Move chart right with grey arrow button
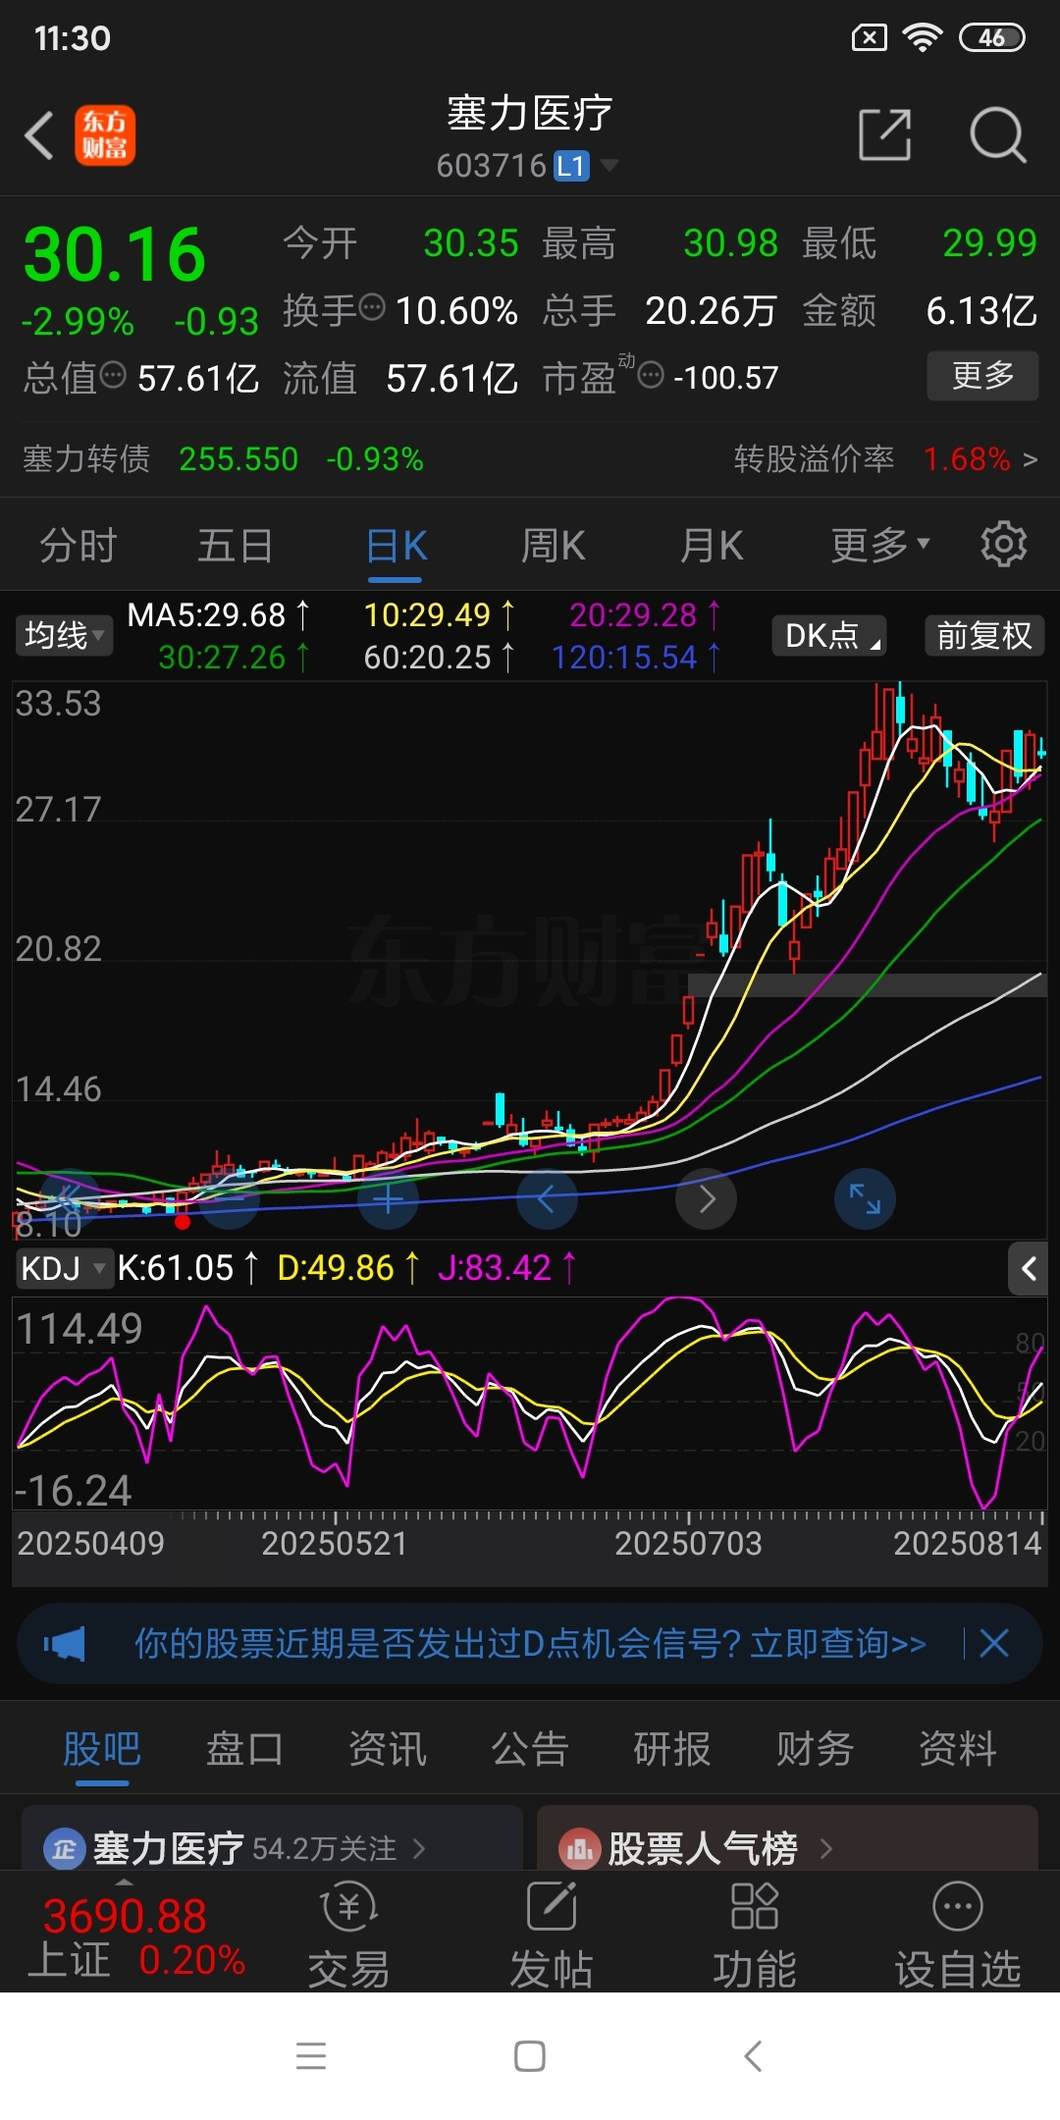This screenshot has width=1060, height=2120. (707, 1198)
